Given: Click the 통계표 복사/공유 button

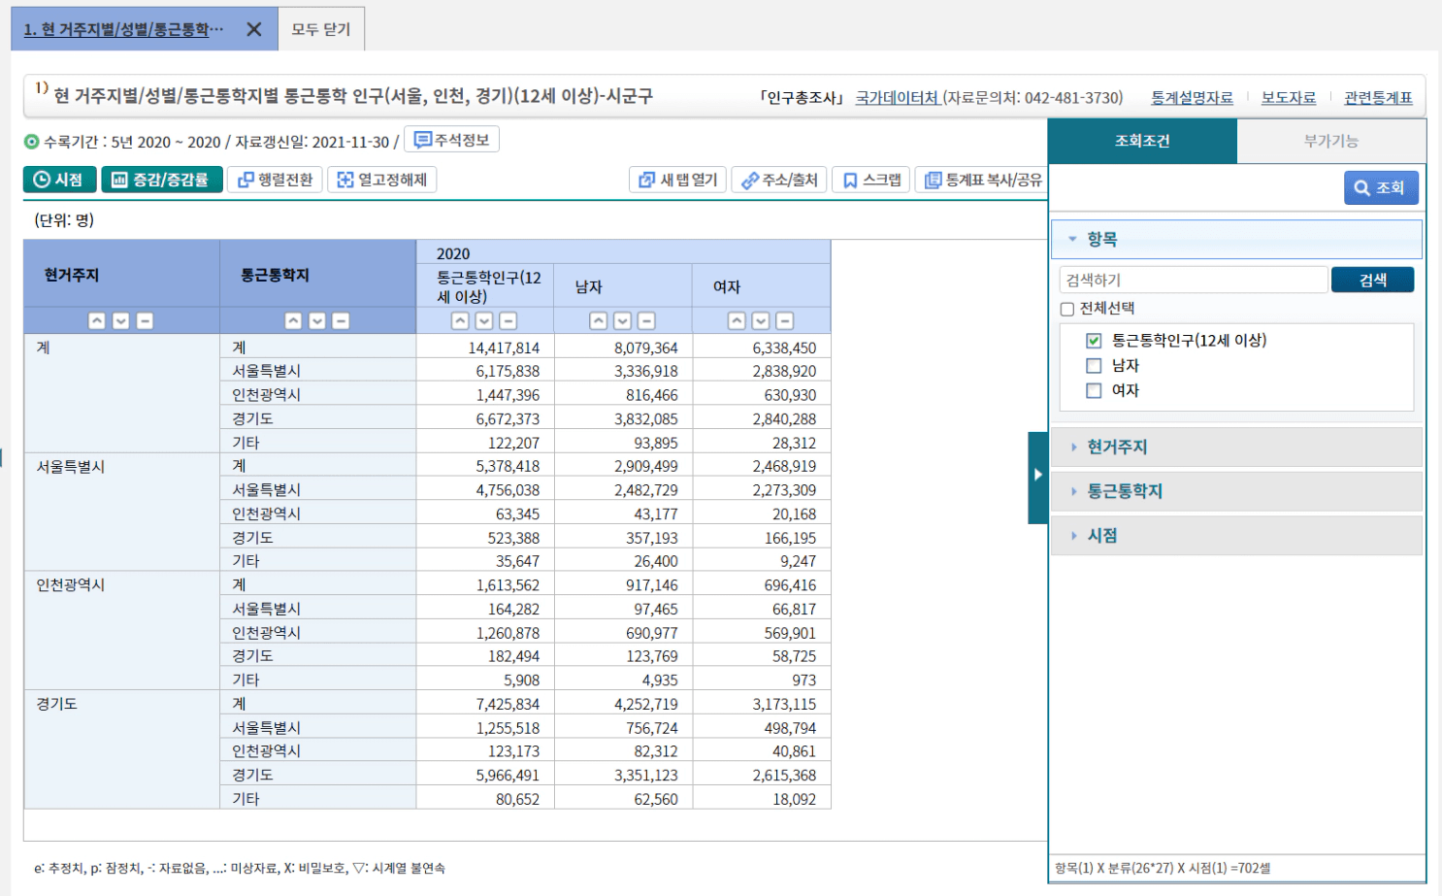Looking at the screenshot, I should click(982, 180).
